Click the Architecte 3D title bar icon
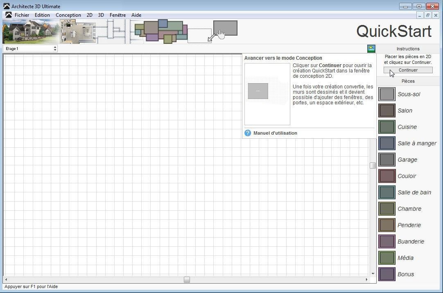The width and height of the screenshot is (443, 293). (7, 6)
